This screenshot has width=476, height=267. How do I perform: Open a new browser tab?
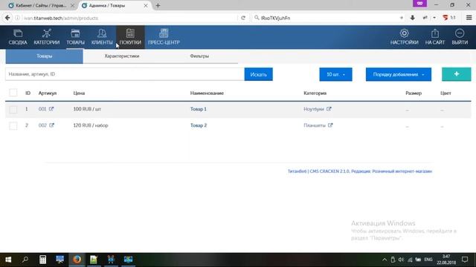coord(158,5)
